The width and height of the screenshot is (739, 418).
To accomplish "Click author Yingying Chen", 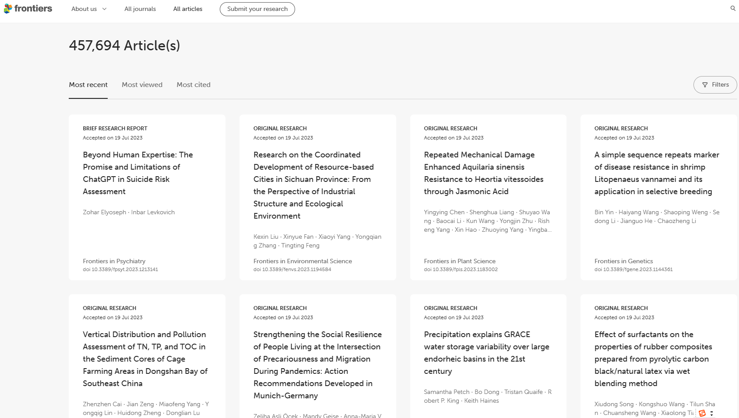I will (x=444, y=212).
